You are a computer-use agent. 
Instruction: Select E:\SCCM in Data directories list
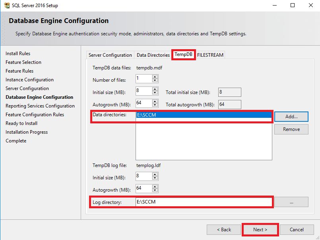coord(204,115)
